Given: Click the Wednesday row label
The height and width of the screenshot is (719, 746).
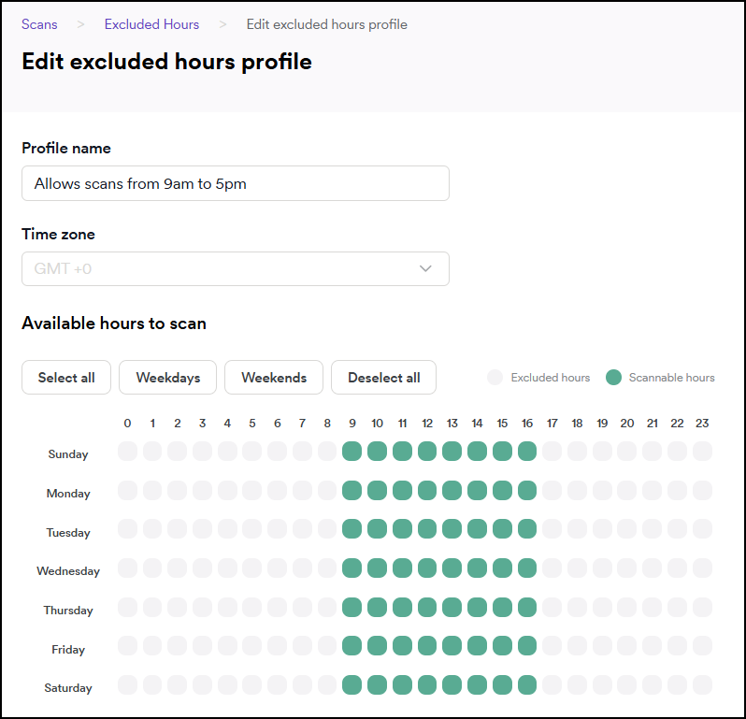Looking at the screenshot, I should click(68, 571).
